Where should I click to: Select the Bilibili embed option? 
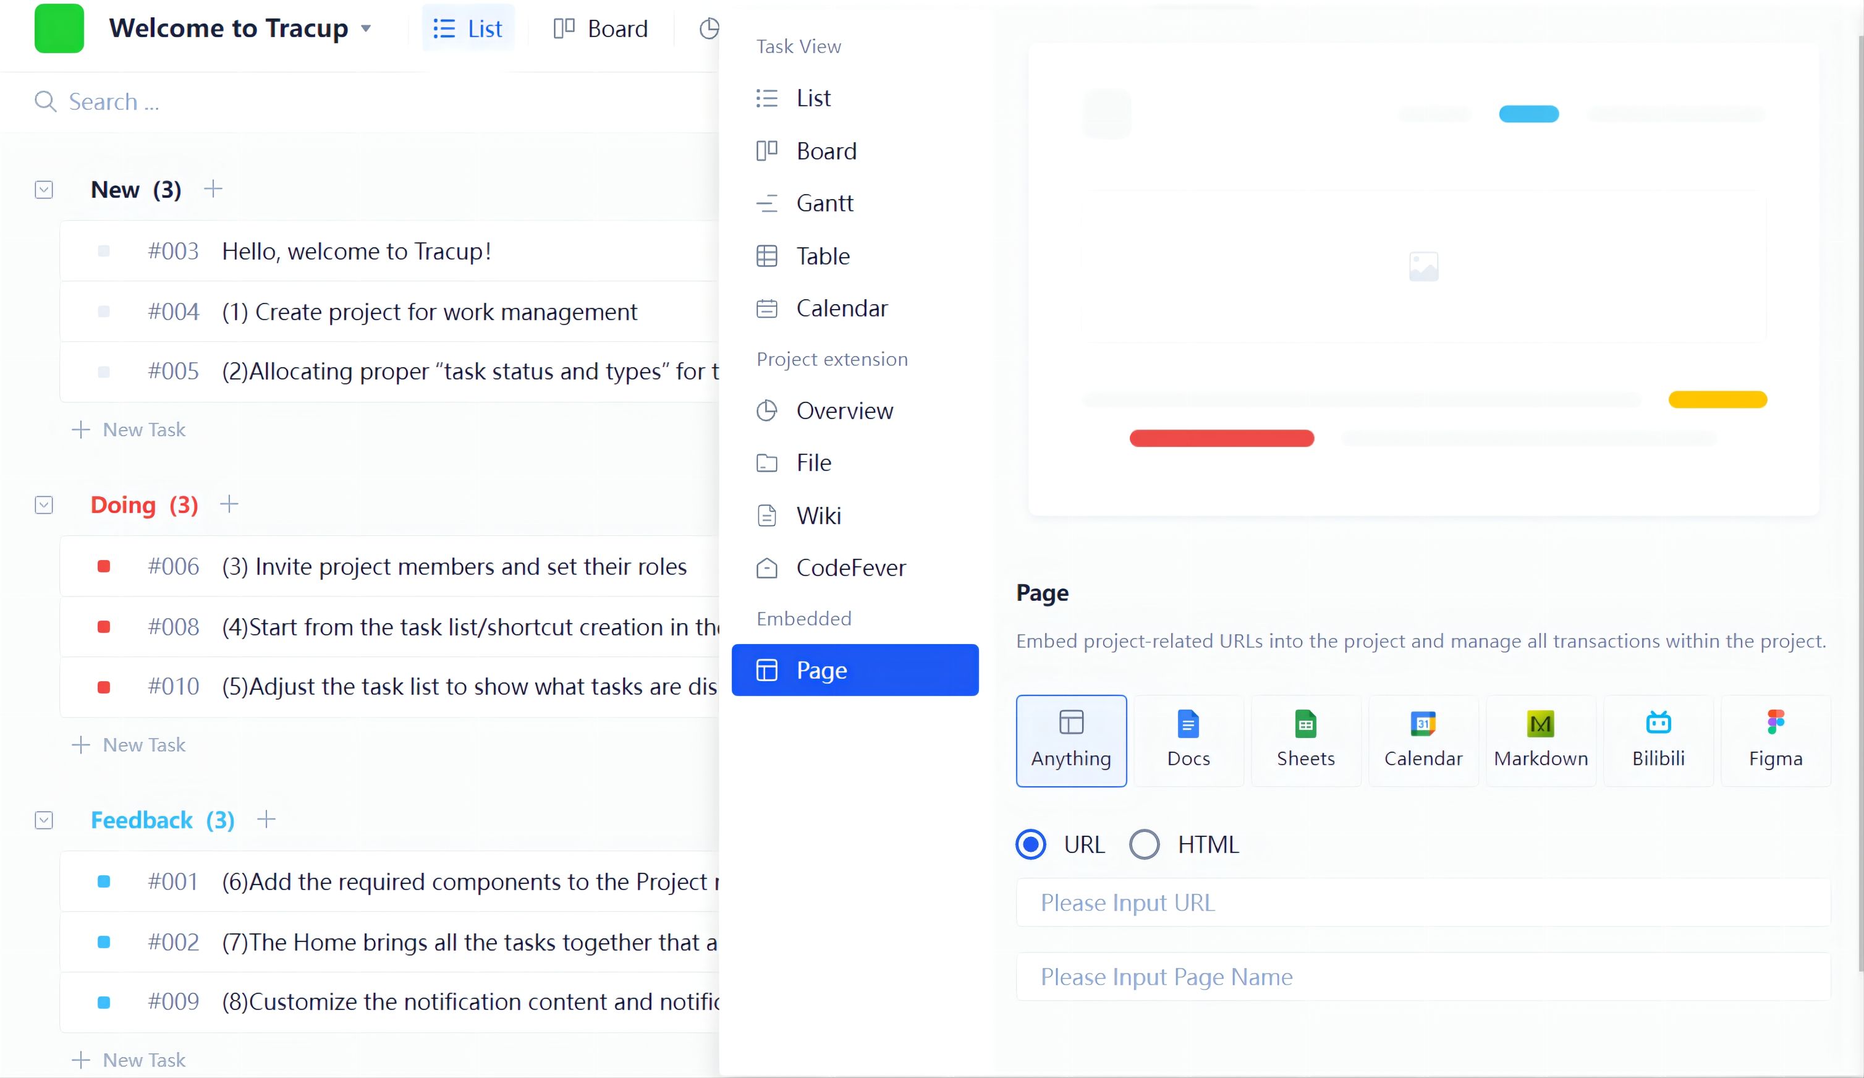click(x=1658, y=739)
